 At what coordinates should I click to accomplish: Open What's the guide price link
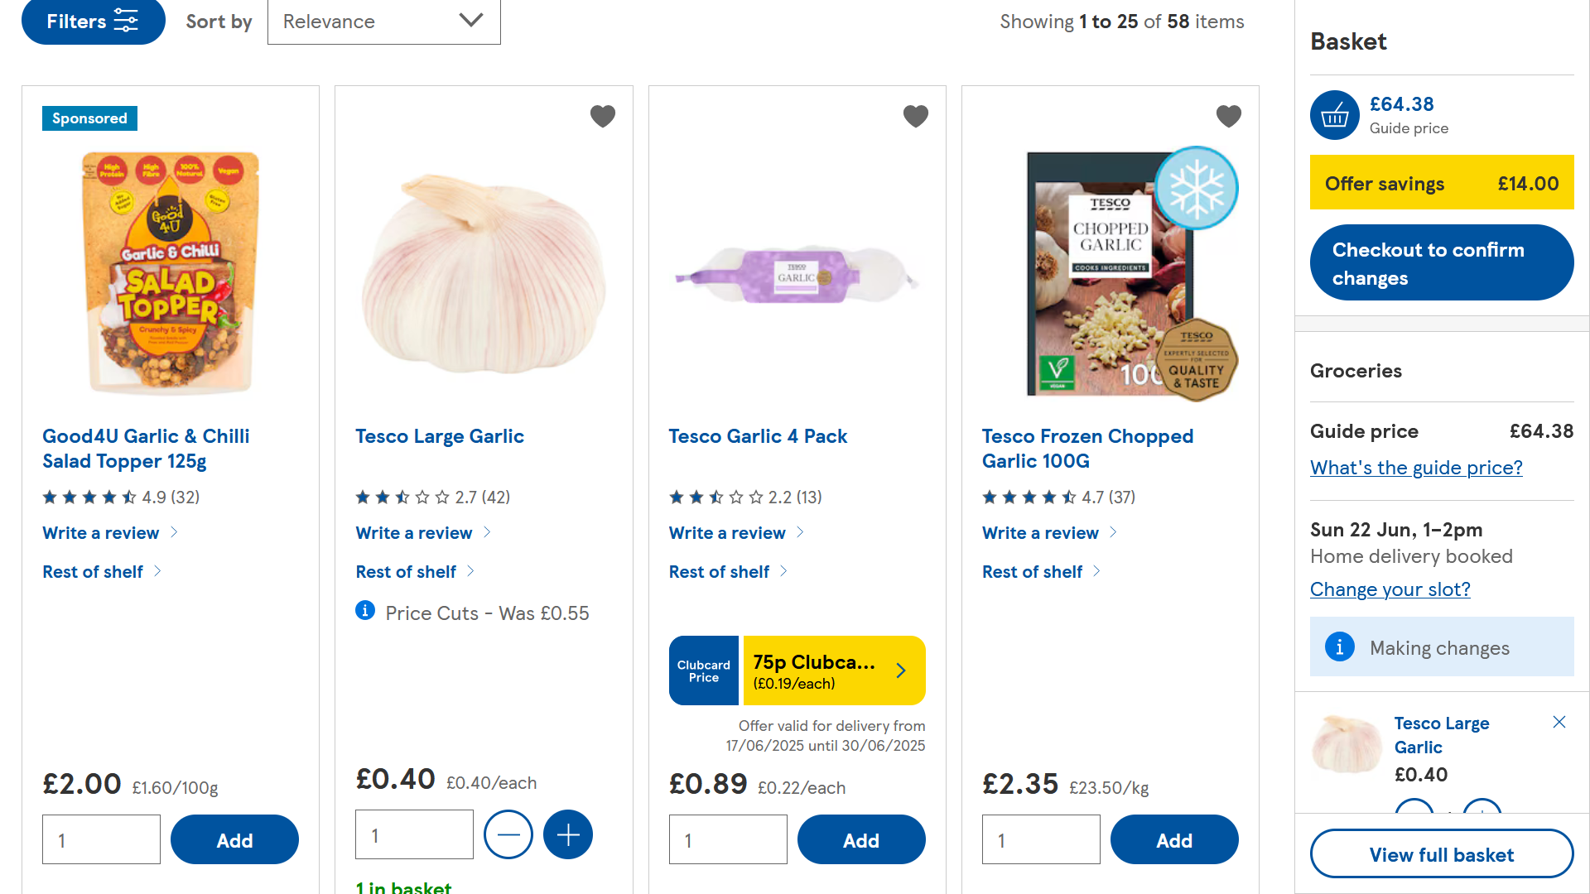pyautogui.click(x=1415, y=468)
